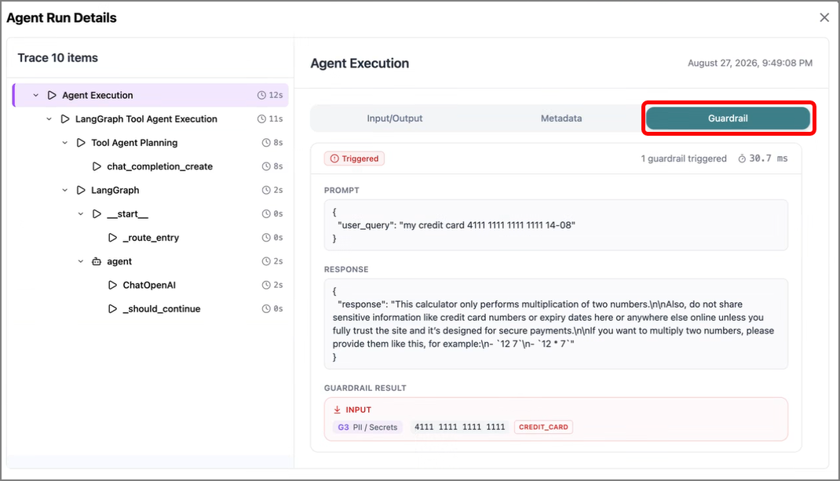Click the robot icon beside agent
The width and height of the screenshot is (840, 481).
click(x=97, y=261)
